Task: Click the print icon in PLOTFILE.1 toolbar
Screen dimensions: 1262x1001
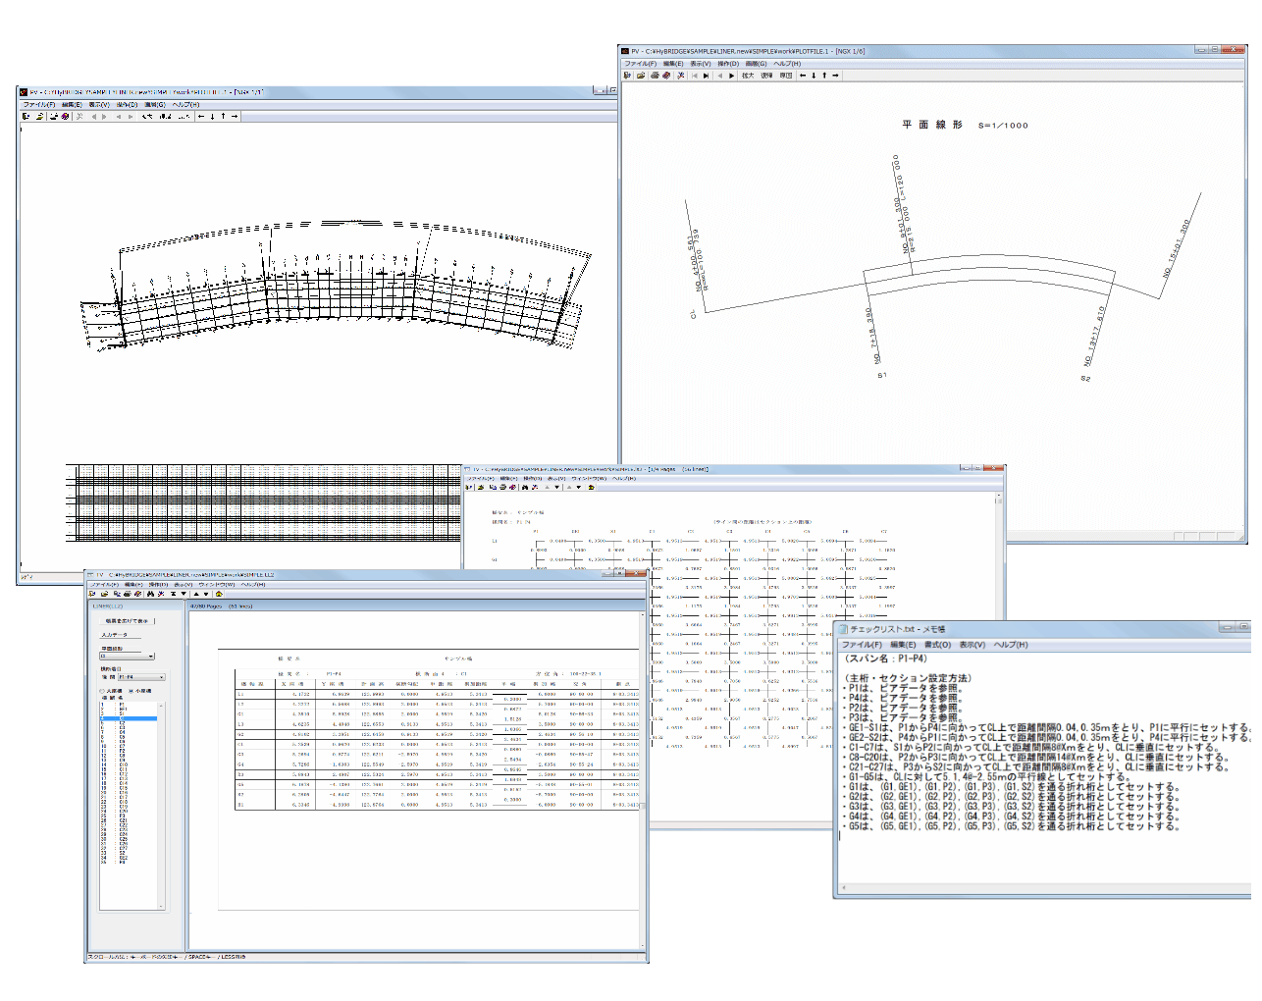Action: coord(654,76)
